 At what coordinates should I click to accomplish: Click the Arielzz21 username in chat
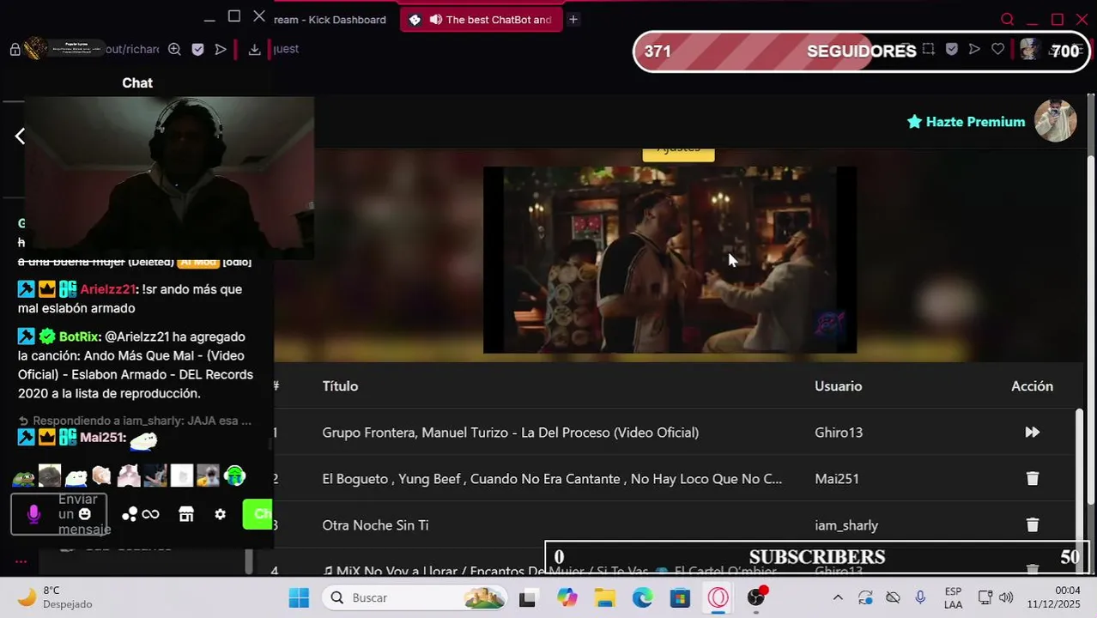click(107, 289)
